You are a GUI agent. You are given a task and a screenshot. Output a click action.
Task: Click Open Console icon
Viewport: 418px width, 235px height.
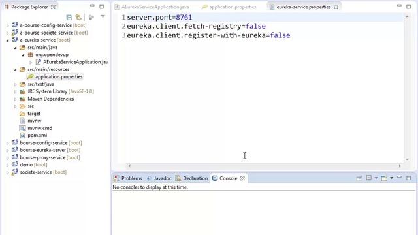[384, 178]
